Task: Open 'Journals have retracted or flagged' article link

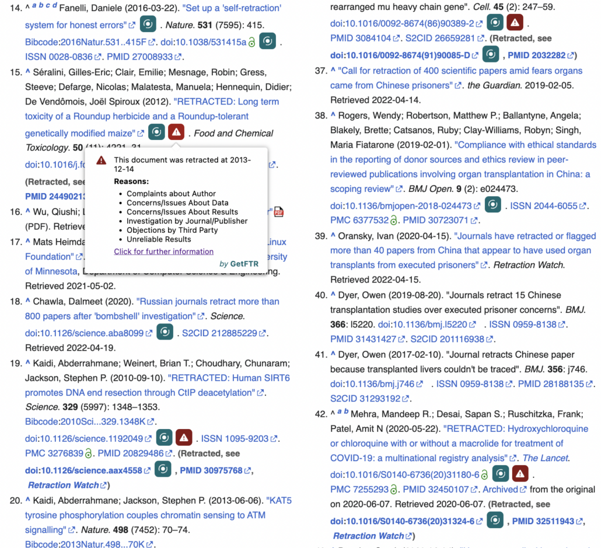Action: point(463,250)
